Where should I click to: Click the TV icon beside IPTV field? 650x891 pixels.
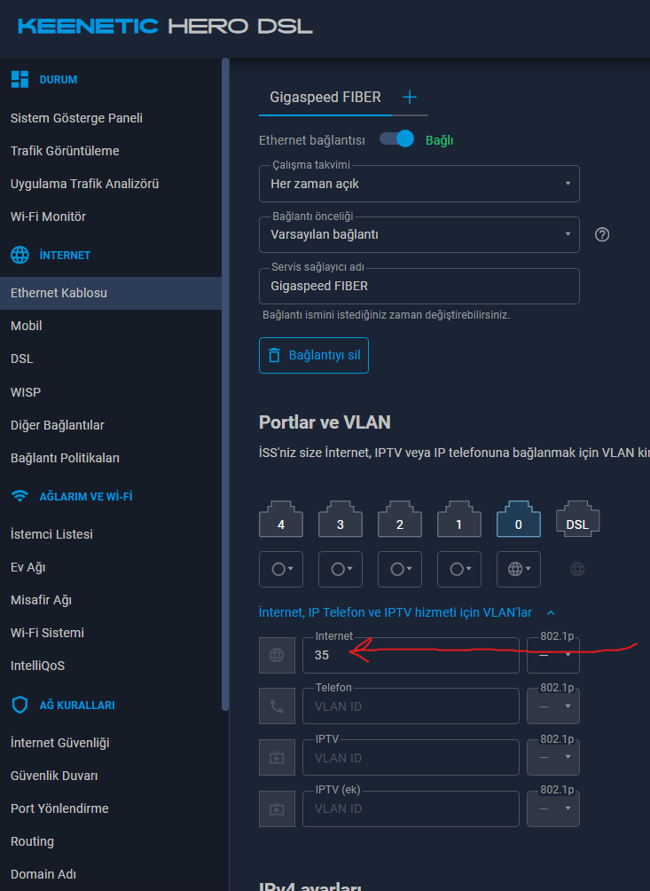pos(277,758)
